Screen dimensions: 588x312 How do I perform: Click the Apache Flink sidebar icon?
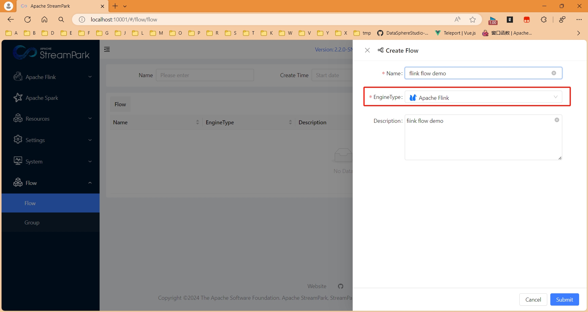(x=18, y=77)
